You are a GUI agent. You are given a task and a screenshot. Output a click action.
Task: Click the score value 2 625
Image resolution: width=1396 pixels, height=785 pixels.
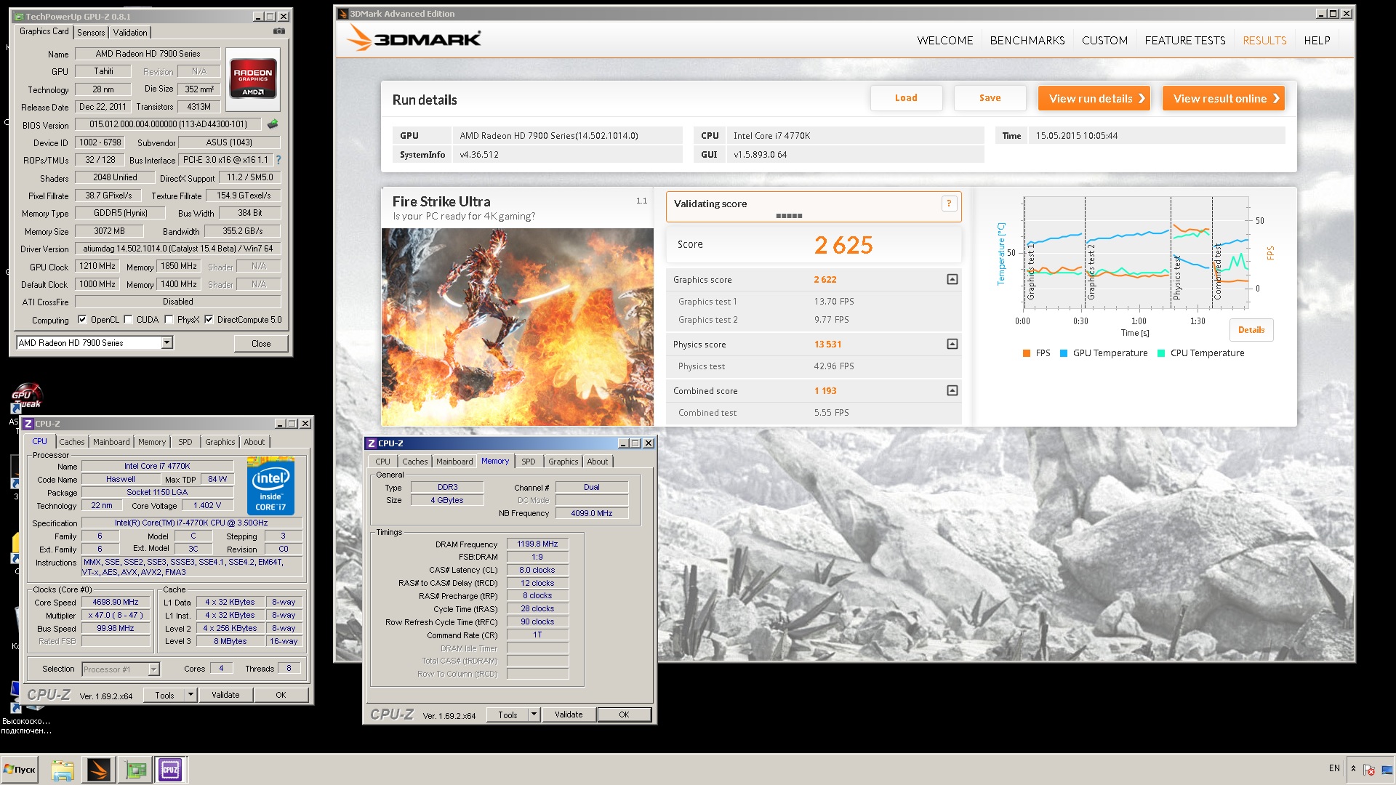point(843,245)
